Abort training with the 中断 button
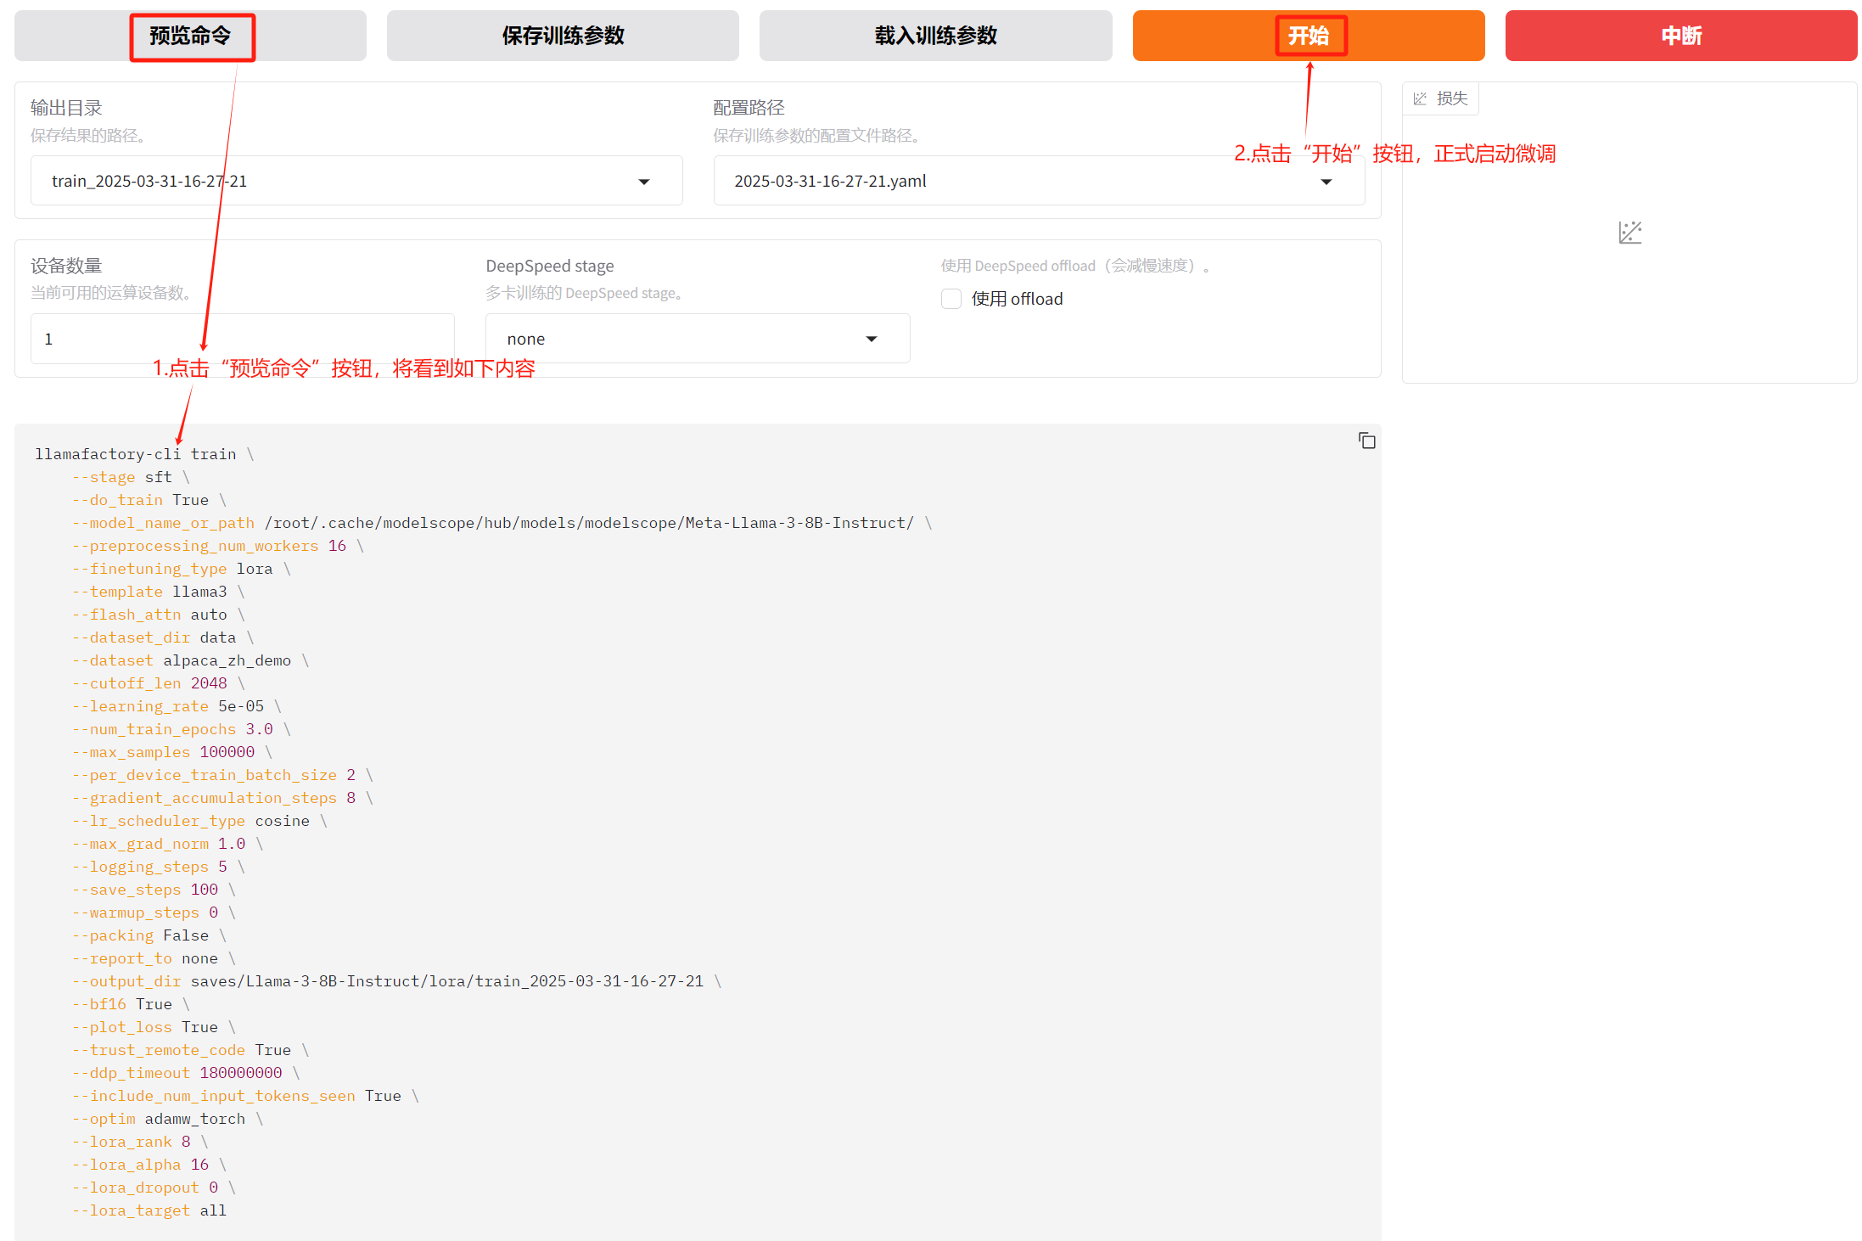 pyautogui.click(x=1680, y=36)
